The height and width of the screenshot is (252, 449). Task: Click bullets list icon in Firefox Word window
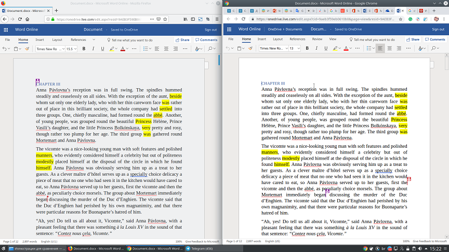(x=146, y=49)
